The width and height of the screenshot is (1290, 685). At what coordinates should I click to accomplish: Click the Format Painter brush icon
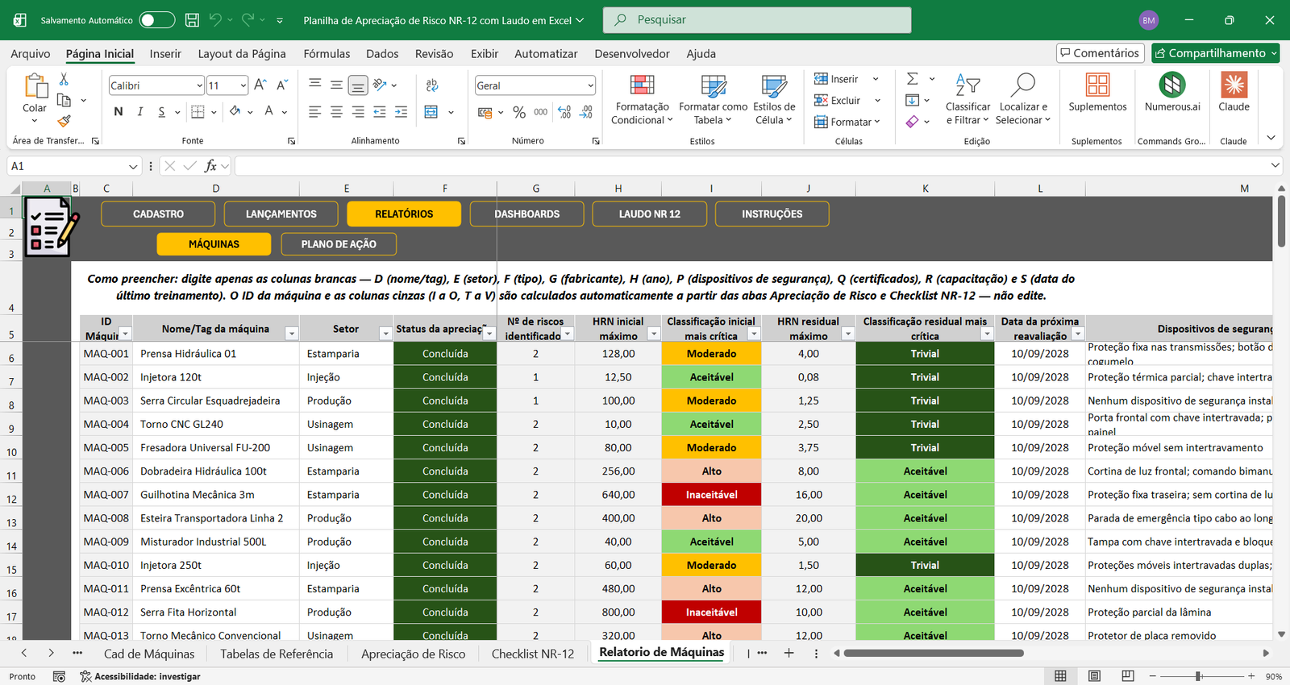click(x=64, y=121)
